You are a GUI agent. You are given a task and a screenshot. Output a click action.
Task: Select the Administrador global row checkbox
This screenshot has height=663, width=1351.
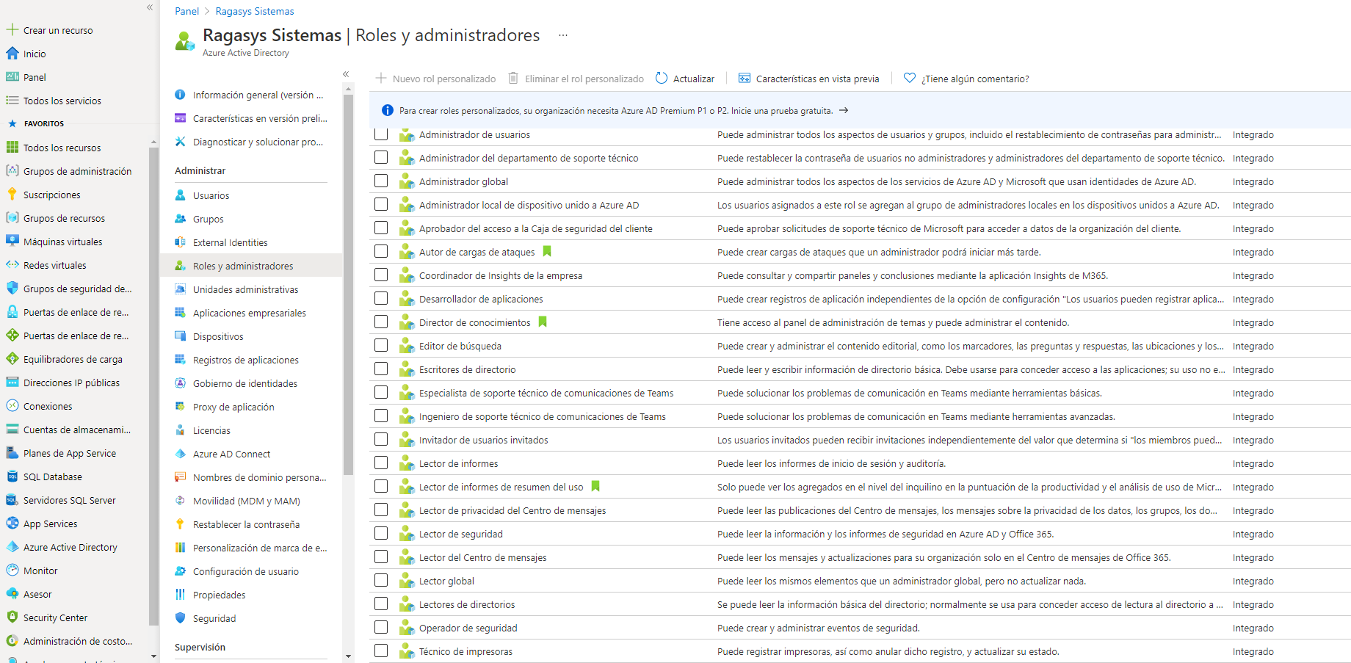click(x=381, y=181)
